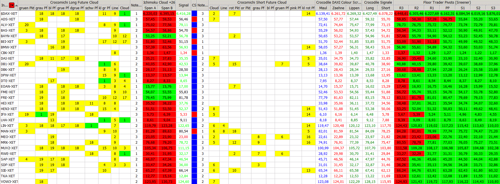Click the CS column header

194,5
